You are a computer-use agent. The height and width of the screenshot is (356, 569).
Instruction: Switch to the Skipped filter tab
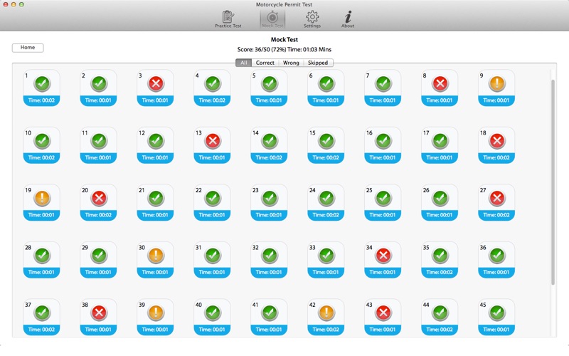(x=318, y=63)
